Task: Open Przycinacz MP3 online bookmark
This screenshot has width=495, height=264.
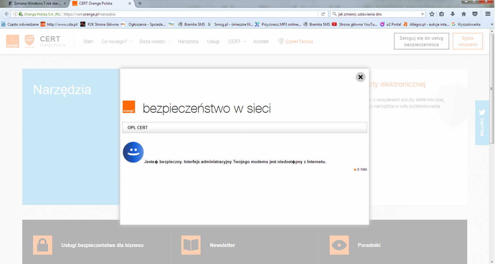Action: [278, 24]
